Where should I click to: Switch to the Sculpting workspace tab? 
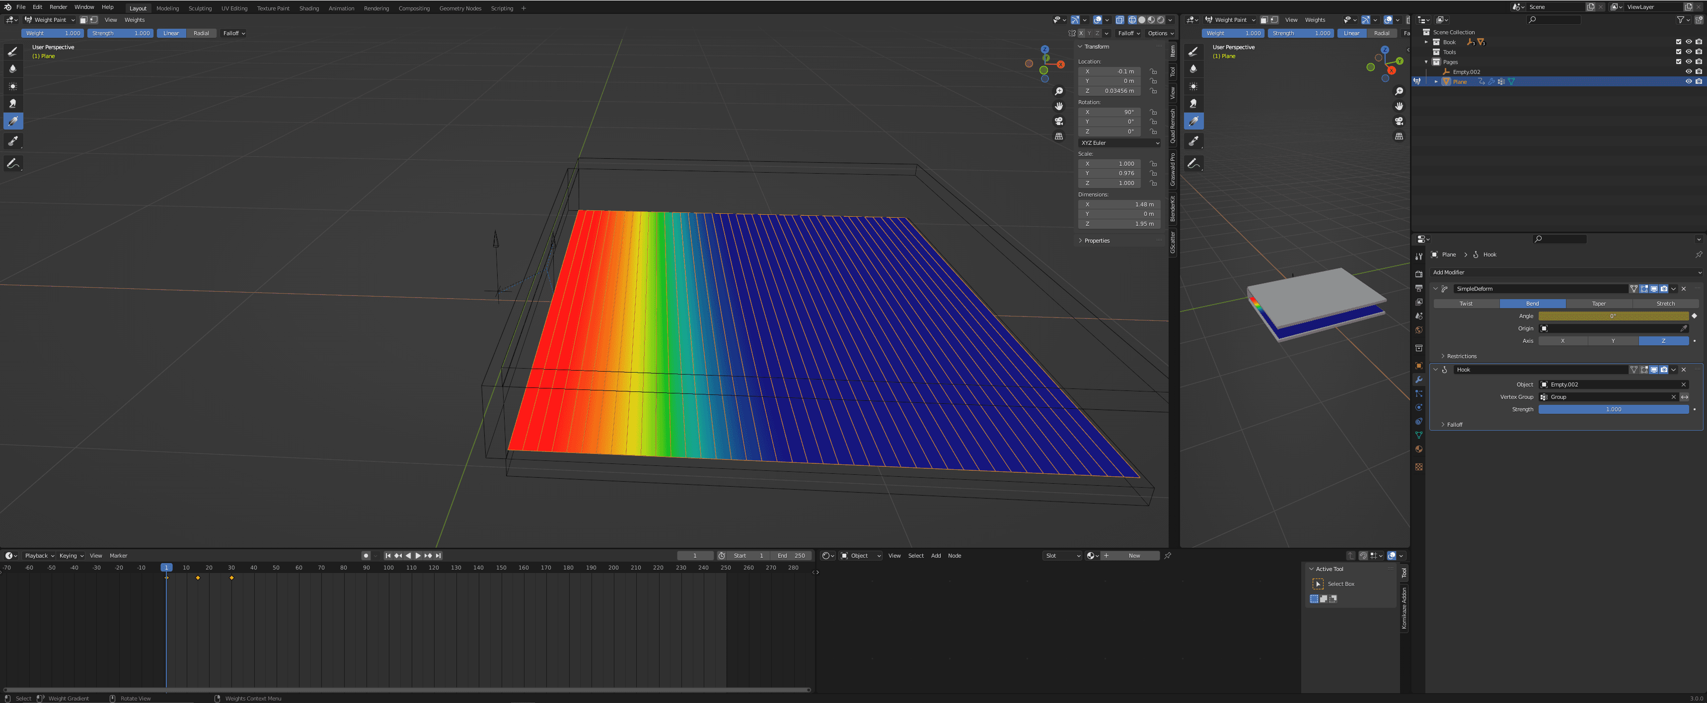[x=200, y=8]
